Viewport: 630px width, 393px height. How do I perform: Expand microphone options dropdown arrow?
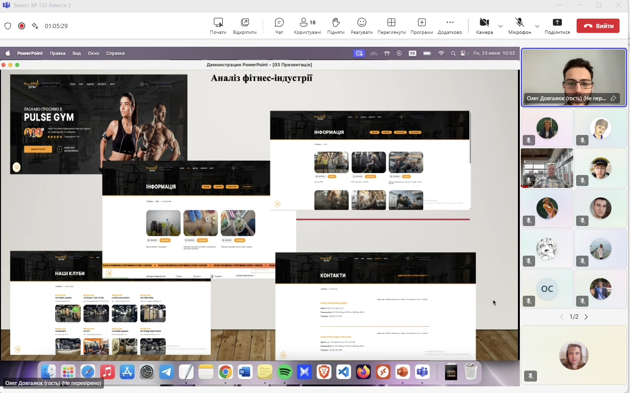(x=537, y=26)
